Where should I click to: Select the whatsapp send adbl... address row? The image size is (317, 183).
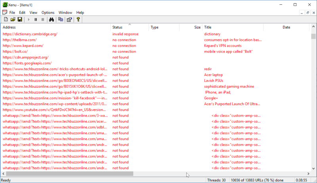[x=55, y=127]
